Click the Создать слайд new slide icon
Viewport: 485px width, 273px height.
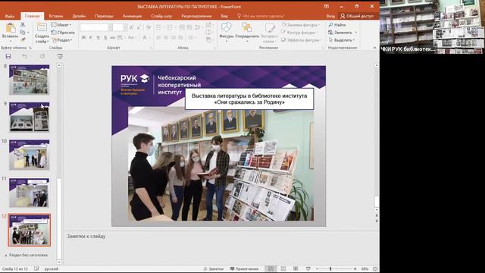[x=42, y=27]
